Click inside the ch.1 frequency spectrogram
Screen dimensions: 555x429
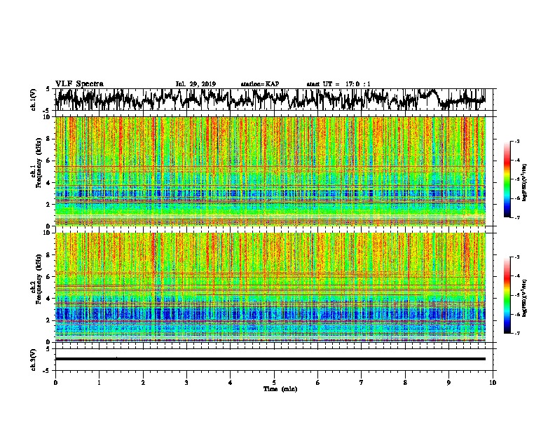pos(270,171)
